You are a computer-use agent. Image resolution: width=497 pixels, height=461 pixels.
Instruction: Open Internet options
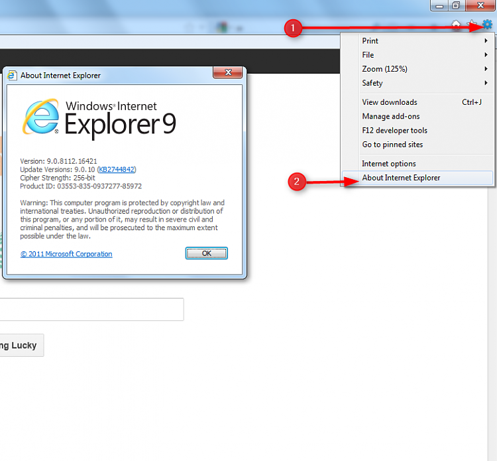417,164
